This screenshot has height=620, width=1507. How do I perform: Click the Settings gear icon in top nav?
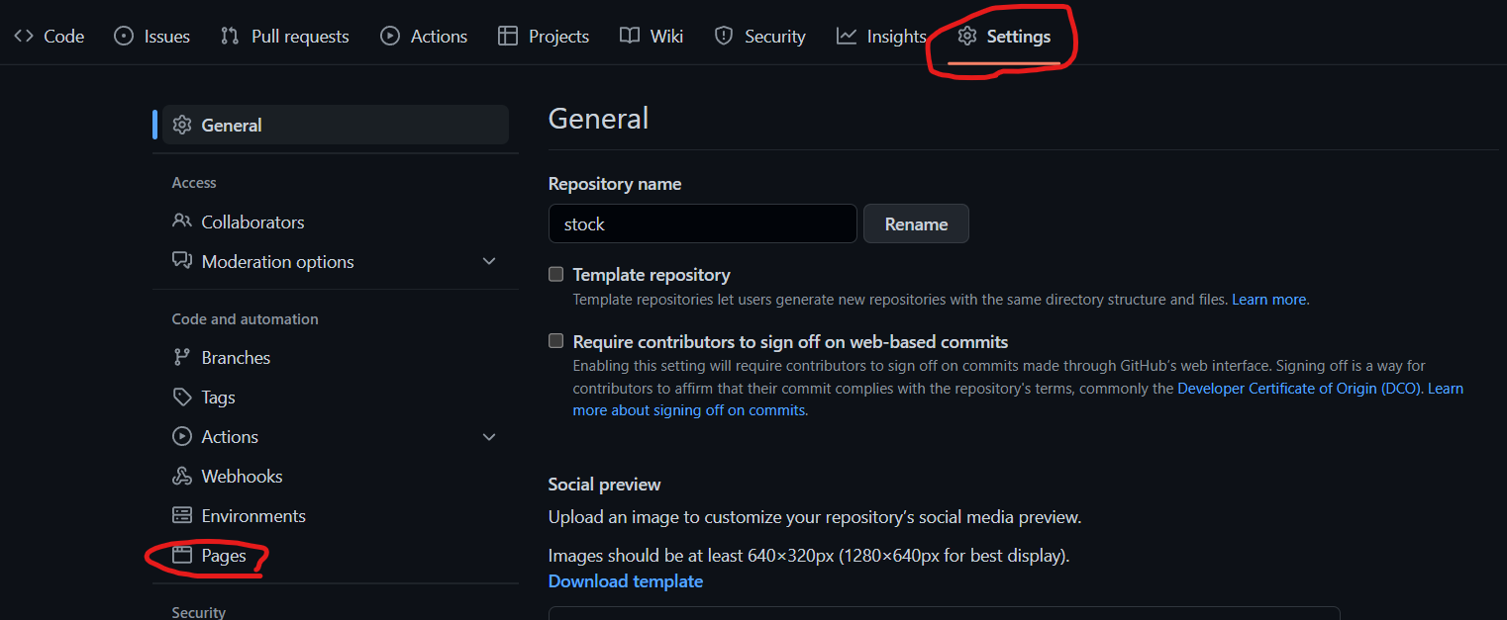pos(967,37)
